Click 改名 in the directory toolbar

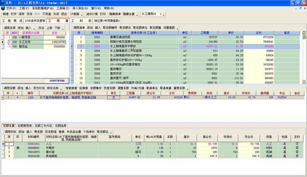tap(41, 28)
